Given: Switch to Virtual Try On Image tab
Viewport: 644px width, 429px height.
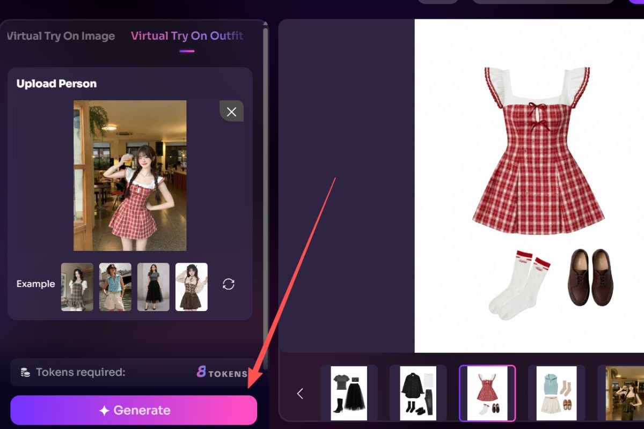Looking at the screenshot, I should [61, 36].
